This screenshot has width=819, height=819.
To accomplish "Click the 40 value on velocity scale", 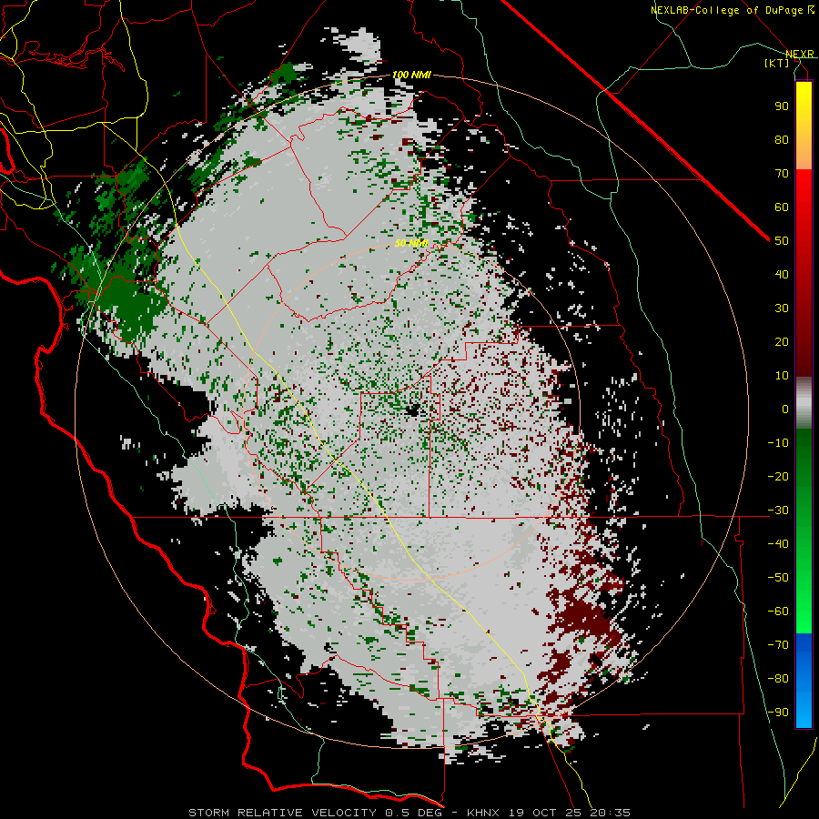I will pyautogui.click(x=782, y=274).
